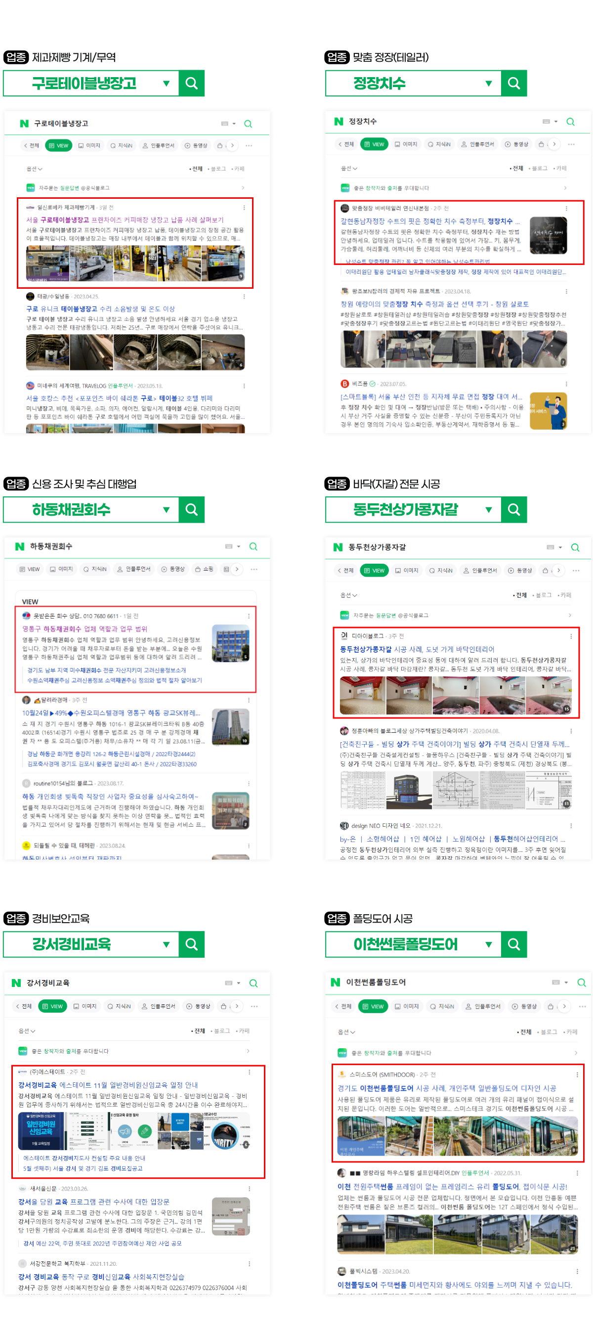Expand the dropdown arrow next to 강서경비교육

click(166, 945)
